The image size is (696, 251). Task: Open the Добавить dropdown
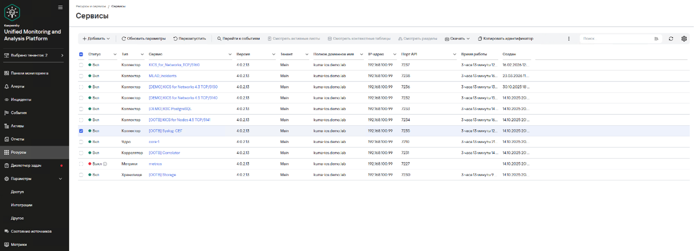pos(96,39)
